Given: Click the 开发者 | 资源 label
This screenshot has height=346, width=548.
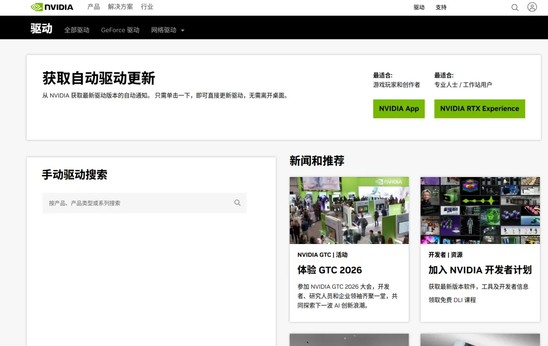Looking at the screenshot, I should 446,255.
